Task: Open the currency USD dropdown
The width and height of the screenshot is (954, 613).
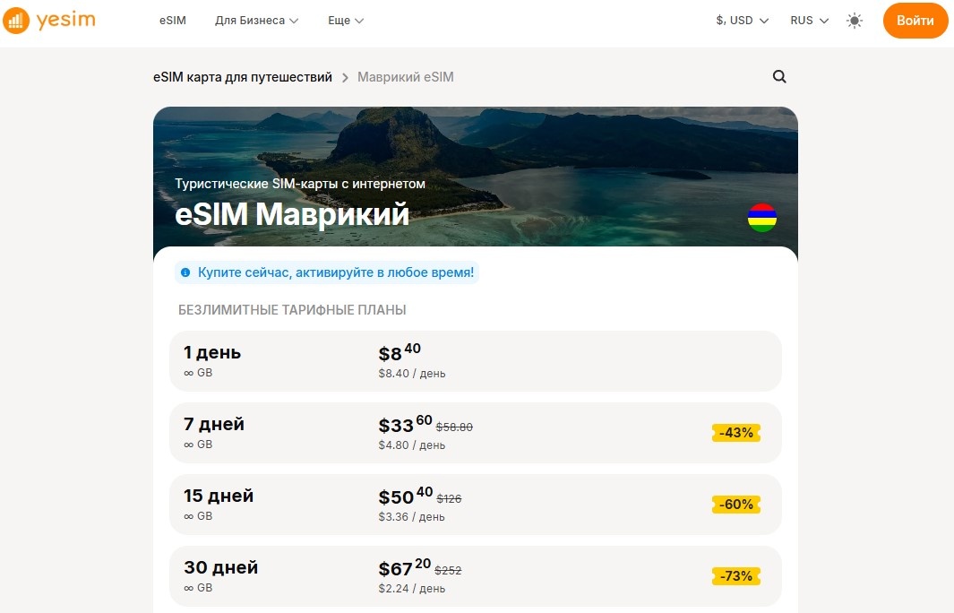Action: coord(742,21)
